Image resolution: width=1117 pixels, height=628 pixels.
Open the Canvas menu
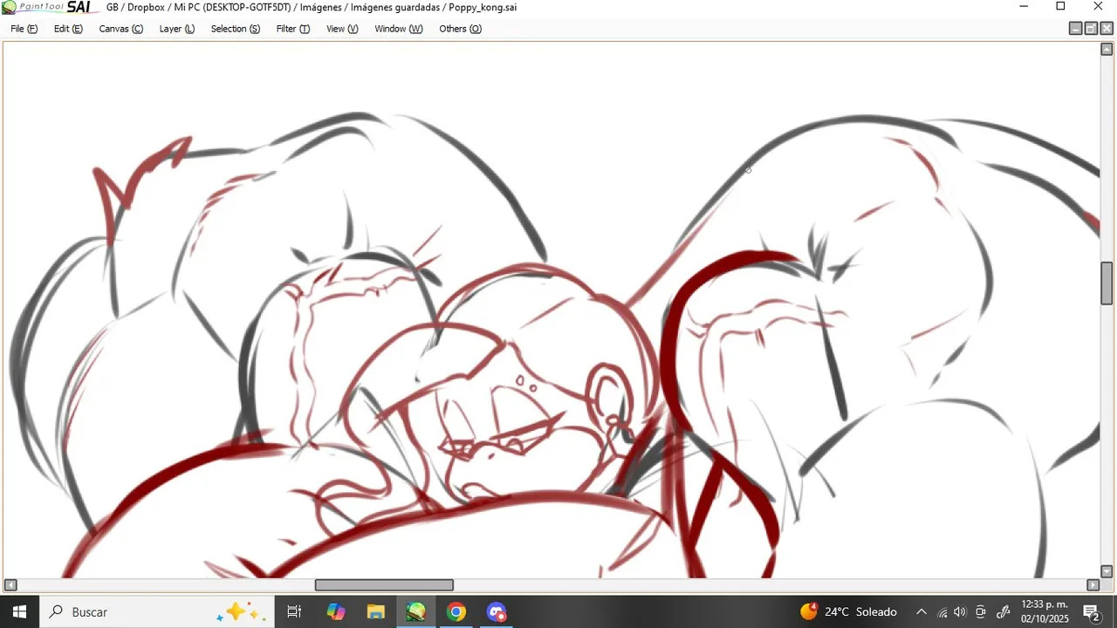click(x=120, y=29)
